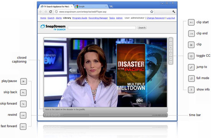
Task: Click the SnapStream Search button
Action: (x=142, y=28)
